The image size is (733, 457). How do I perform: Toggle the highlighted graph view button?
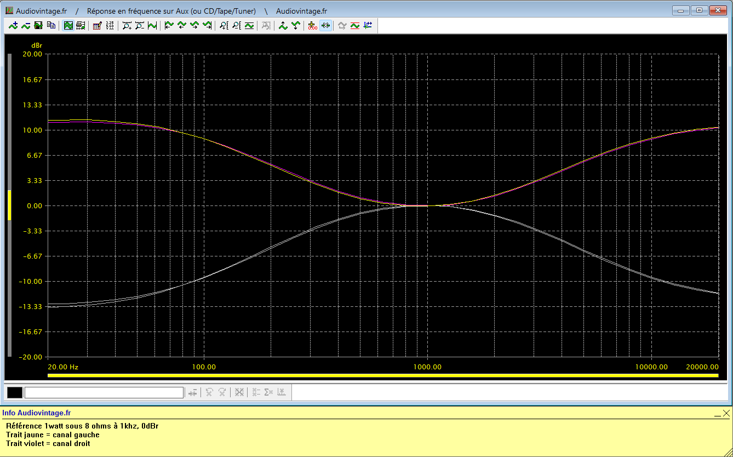click(x=68, y=25)
